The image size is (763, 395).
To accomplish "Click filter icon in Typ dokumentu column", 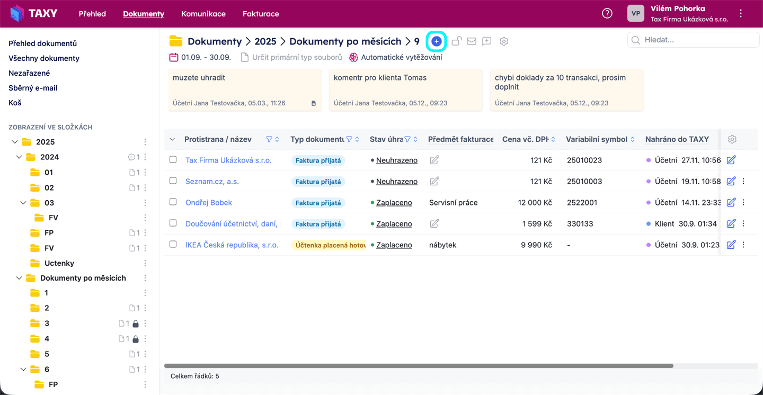I will [349, 139].
